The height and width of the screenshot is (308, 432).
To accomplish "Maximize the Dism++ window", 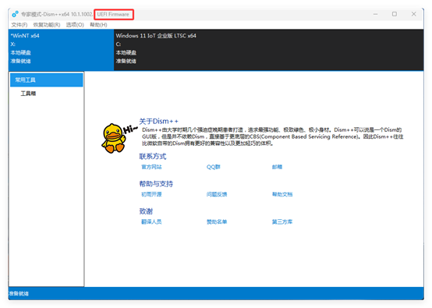I will (x=395, y=14).
